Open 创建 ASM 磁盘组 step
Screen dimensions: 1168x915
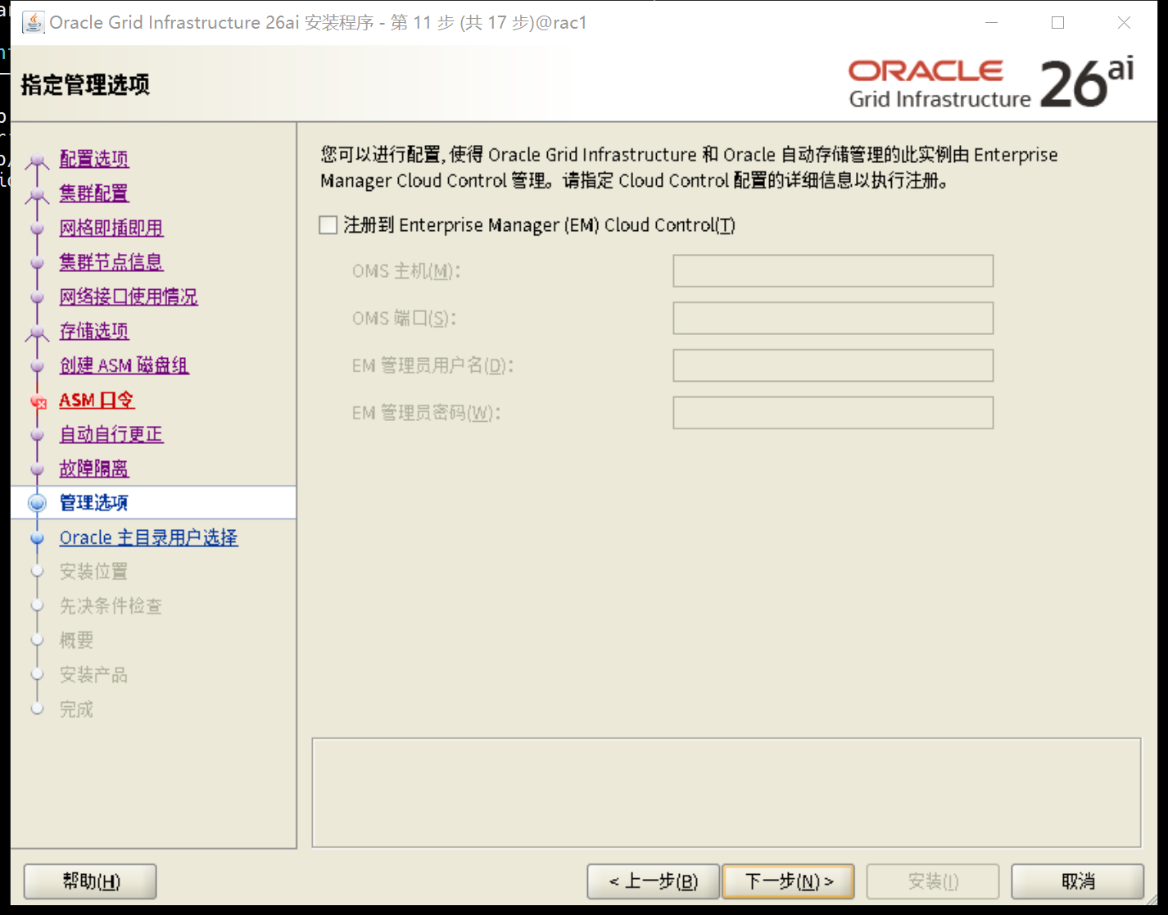(124, 365)
